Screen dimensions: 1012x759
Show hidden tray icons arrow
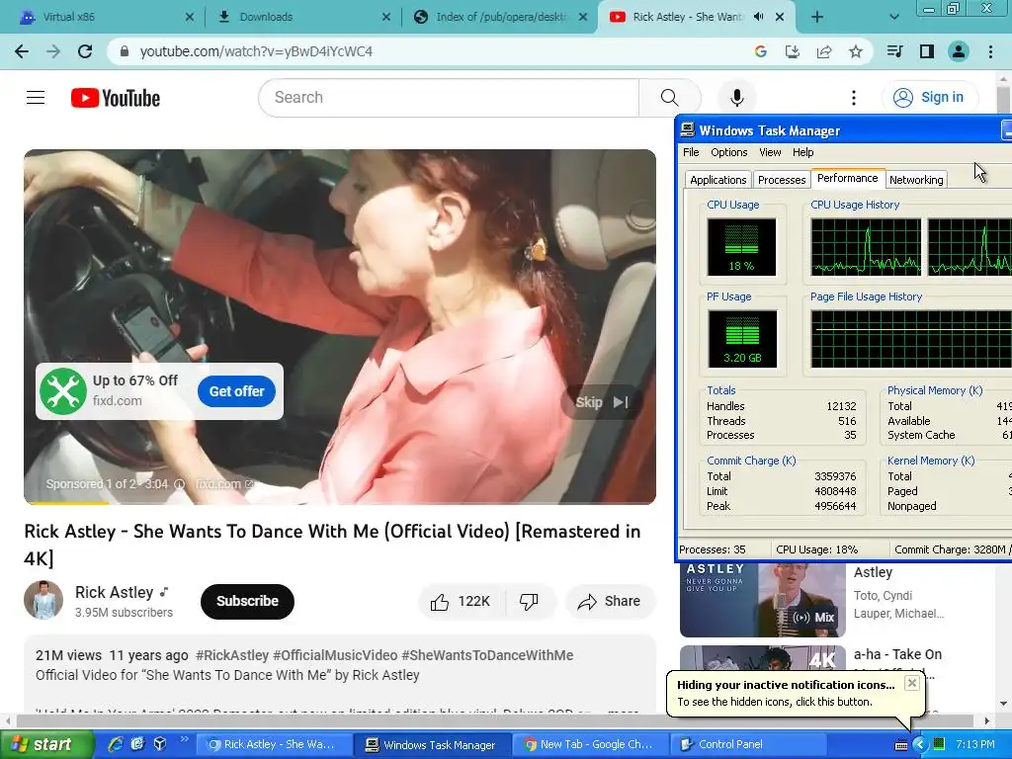[x=919, y=744]
